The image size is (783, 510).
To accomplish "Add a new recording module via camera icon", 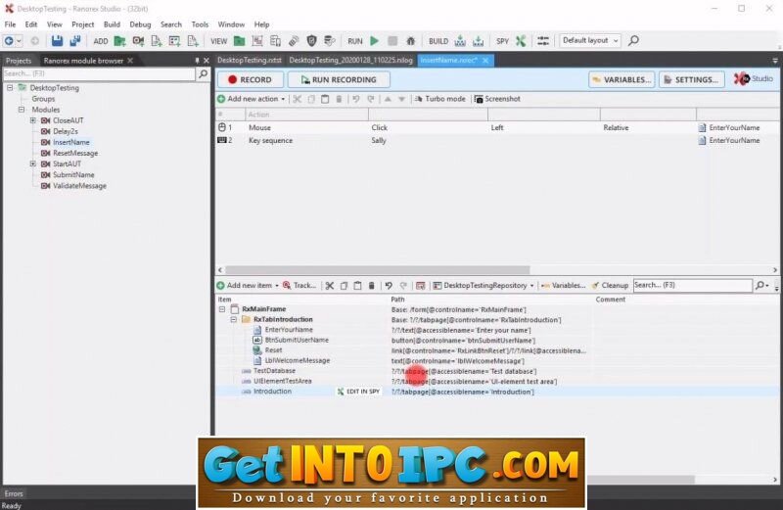I will pos(138,41).
